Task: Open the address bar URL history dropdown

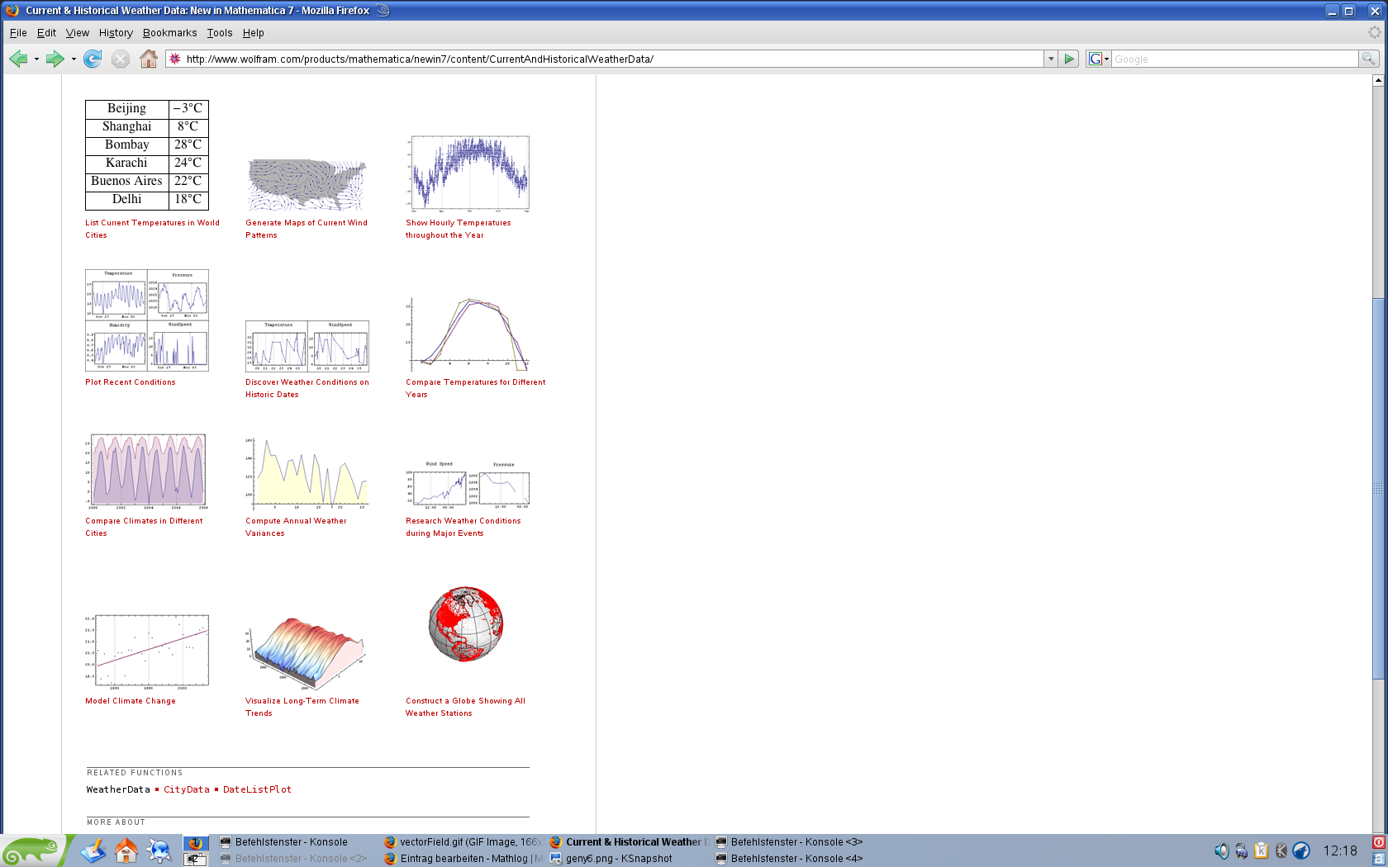Action: (1051, 59)
